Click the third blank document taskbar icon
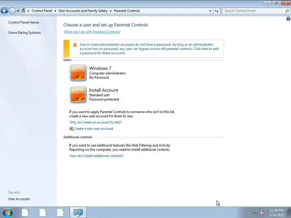The width and height of the screenshot is (291, 218). tap(60, 213)
